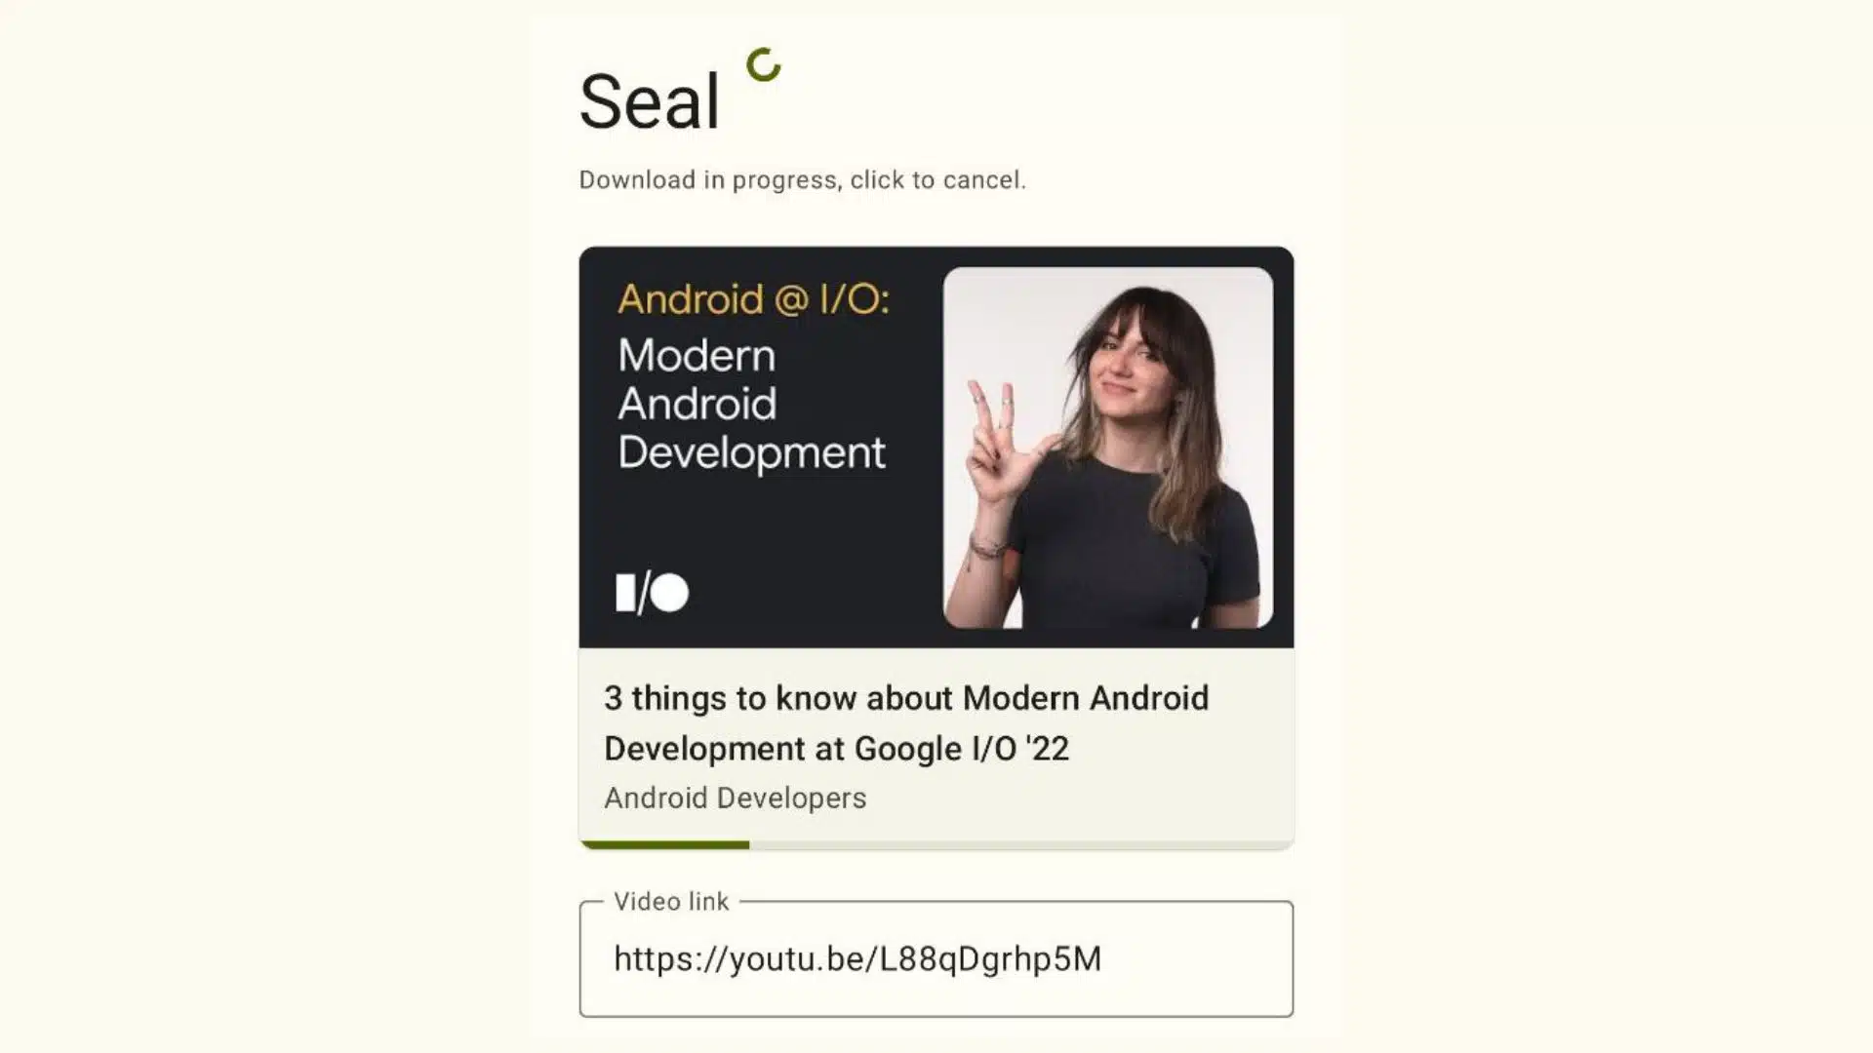Cancel the download via the status message

(x=802, y=179)
